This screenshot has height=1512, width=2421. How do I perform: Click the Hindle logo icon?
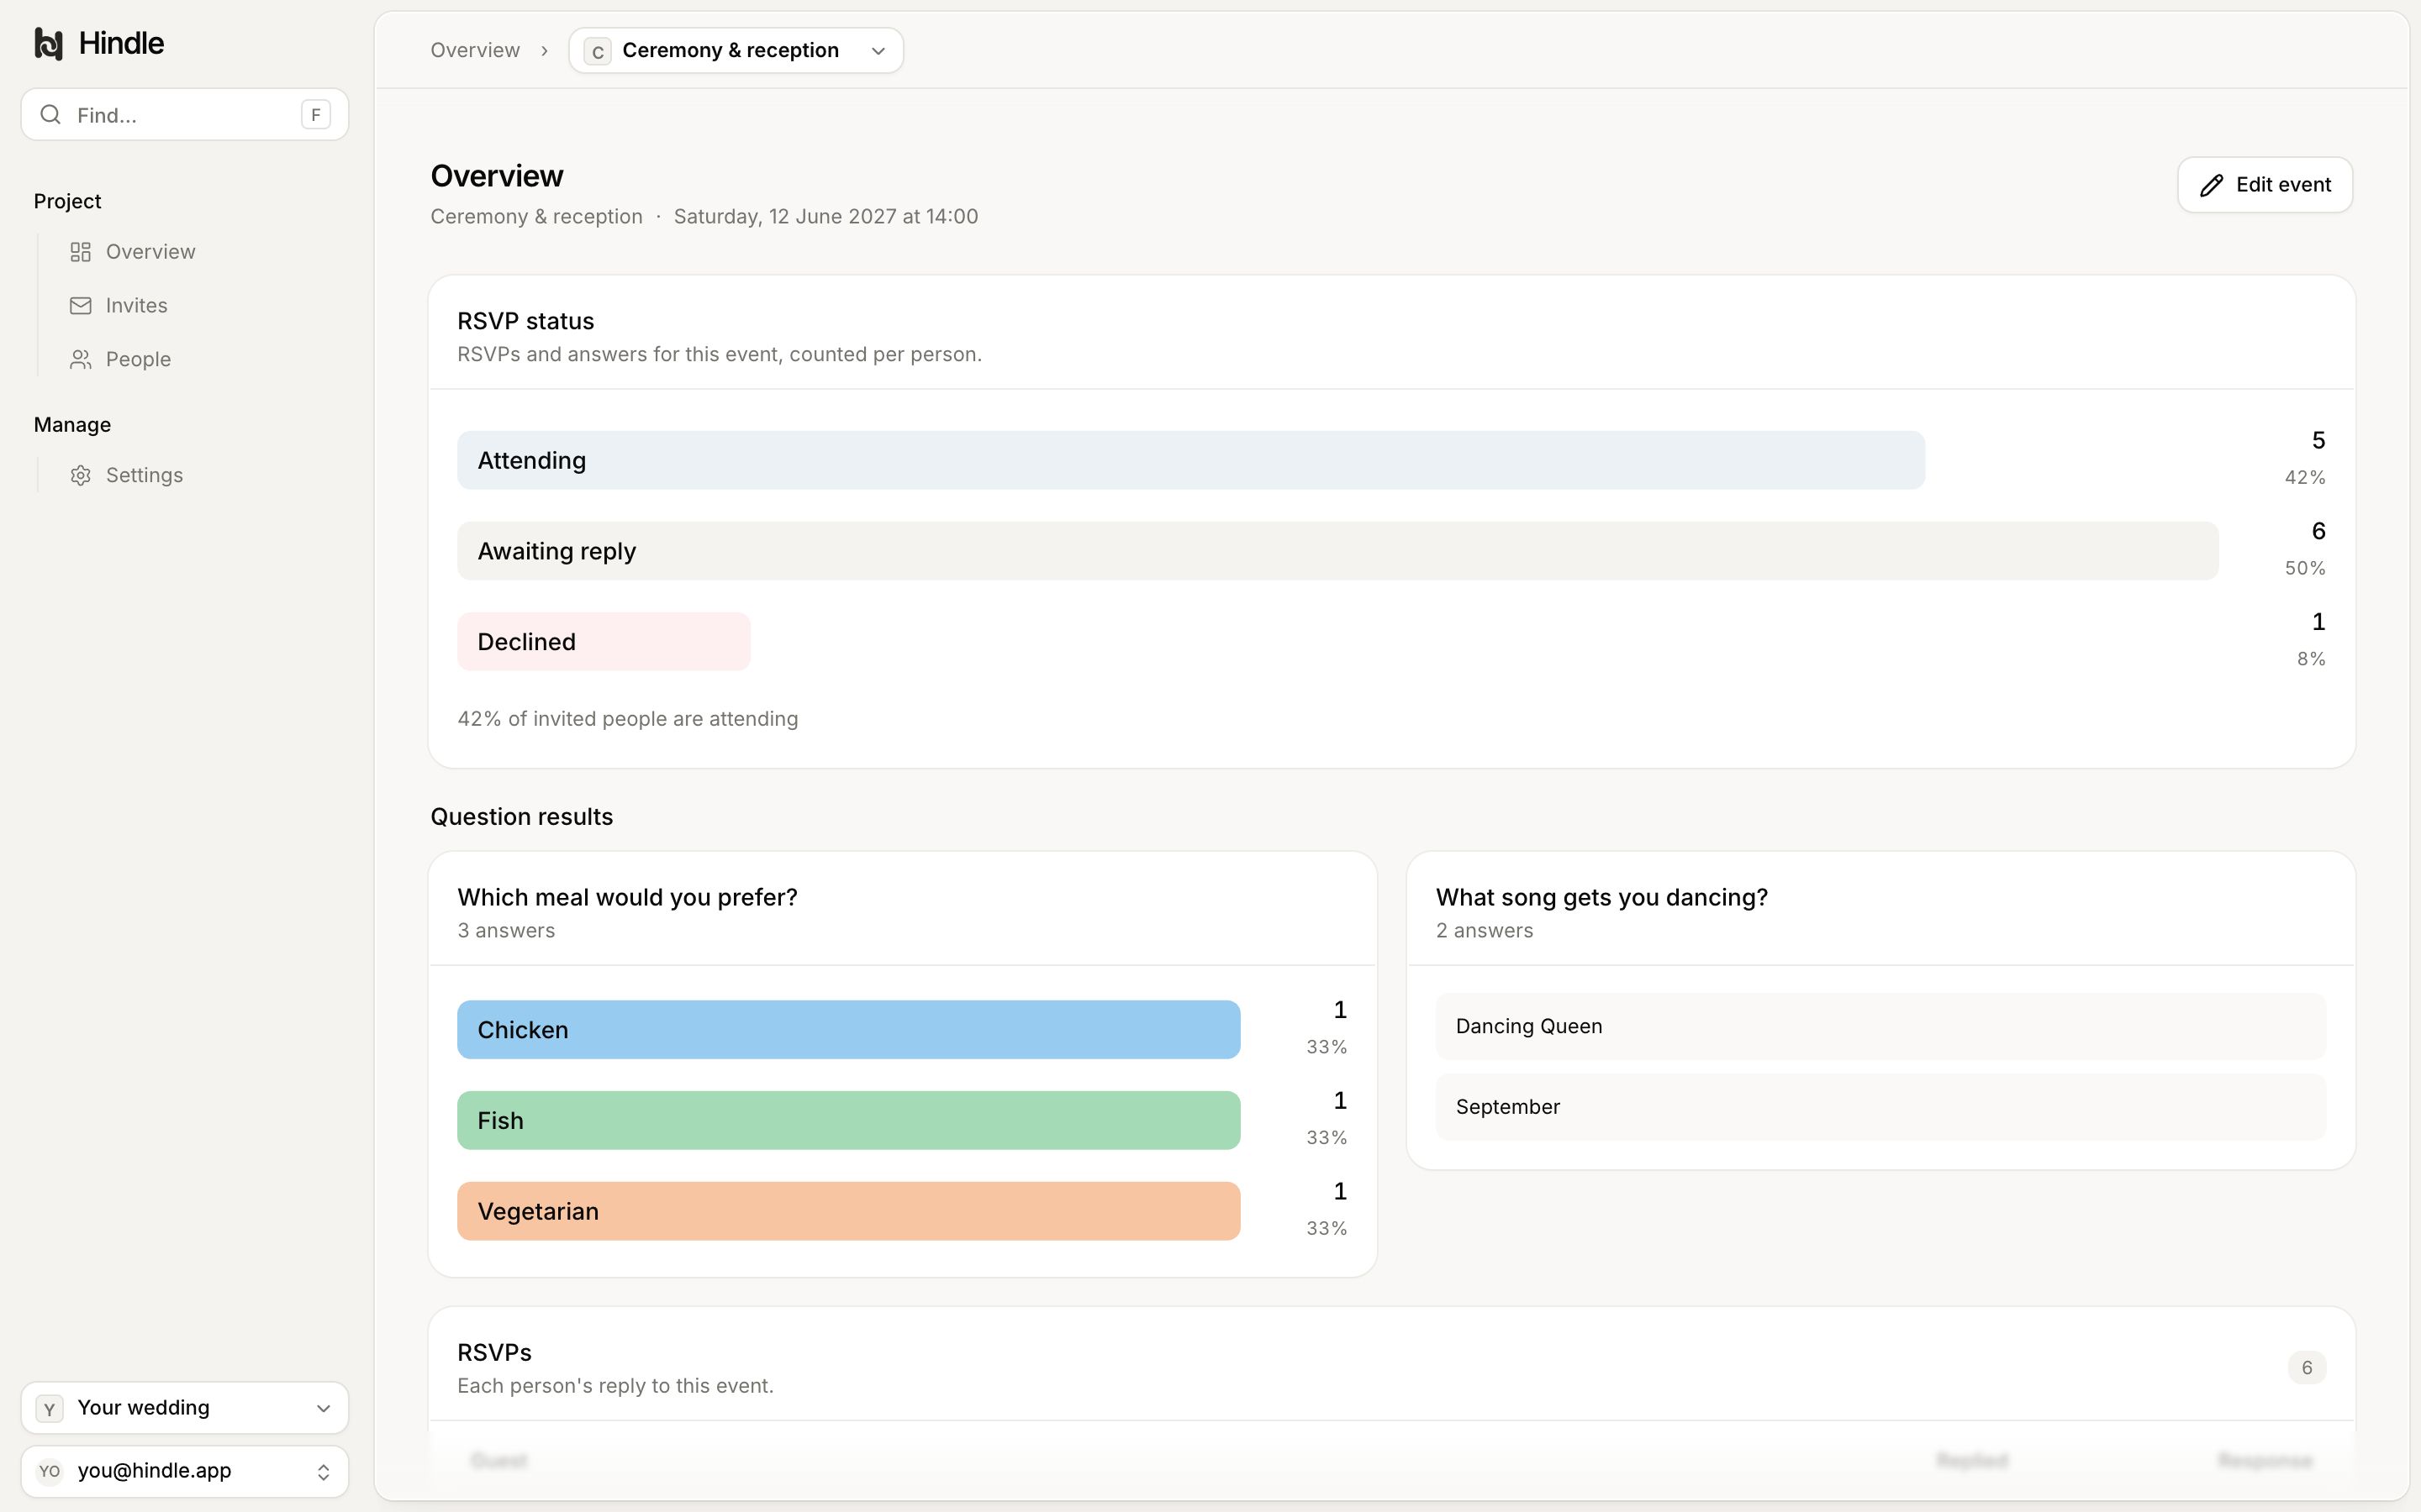[49, 43]
